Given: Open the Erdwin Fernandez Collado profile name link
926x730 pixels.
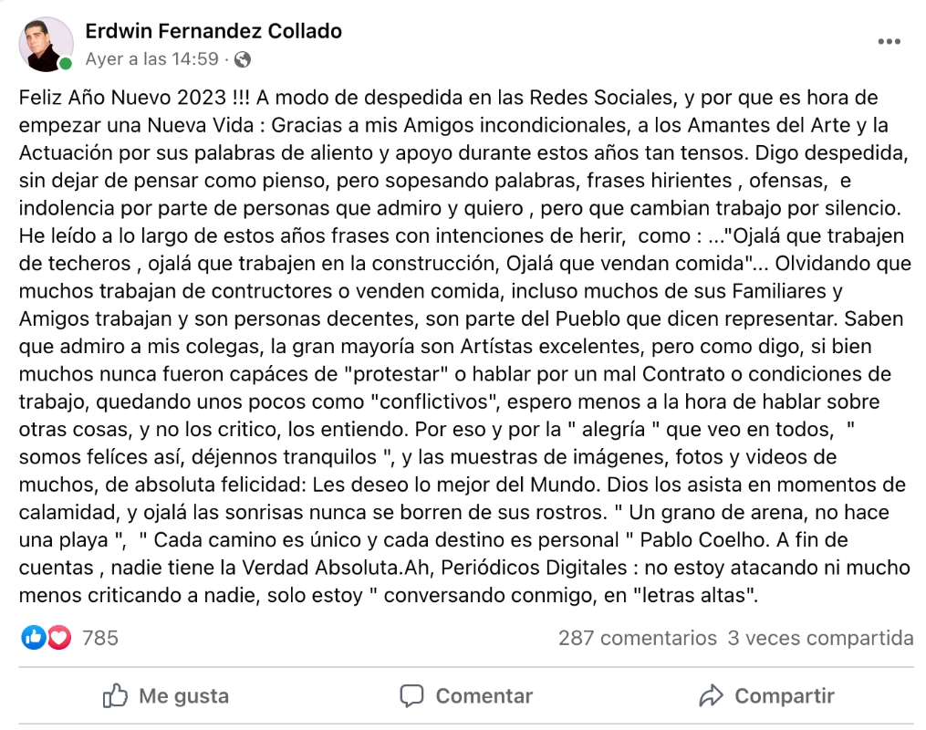Looking at the screenshot, I should (213, 31).
